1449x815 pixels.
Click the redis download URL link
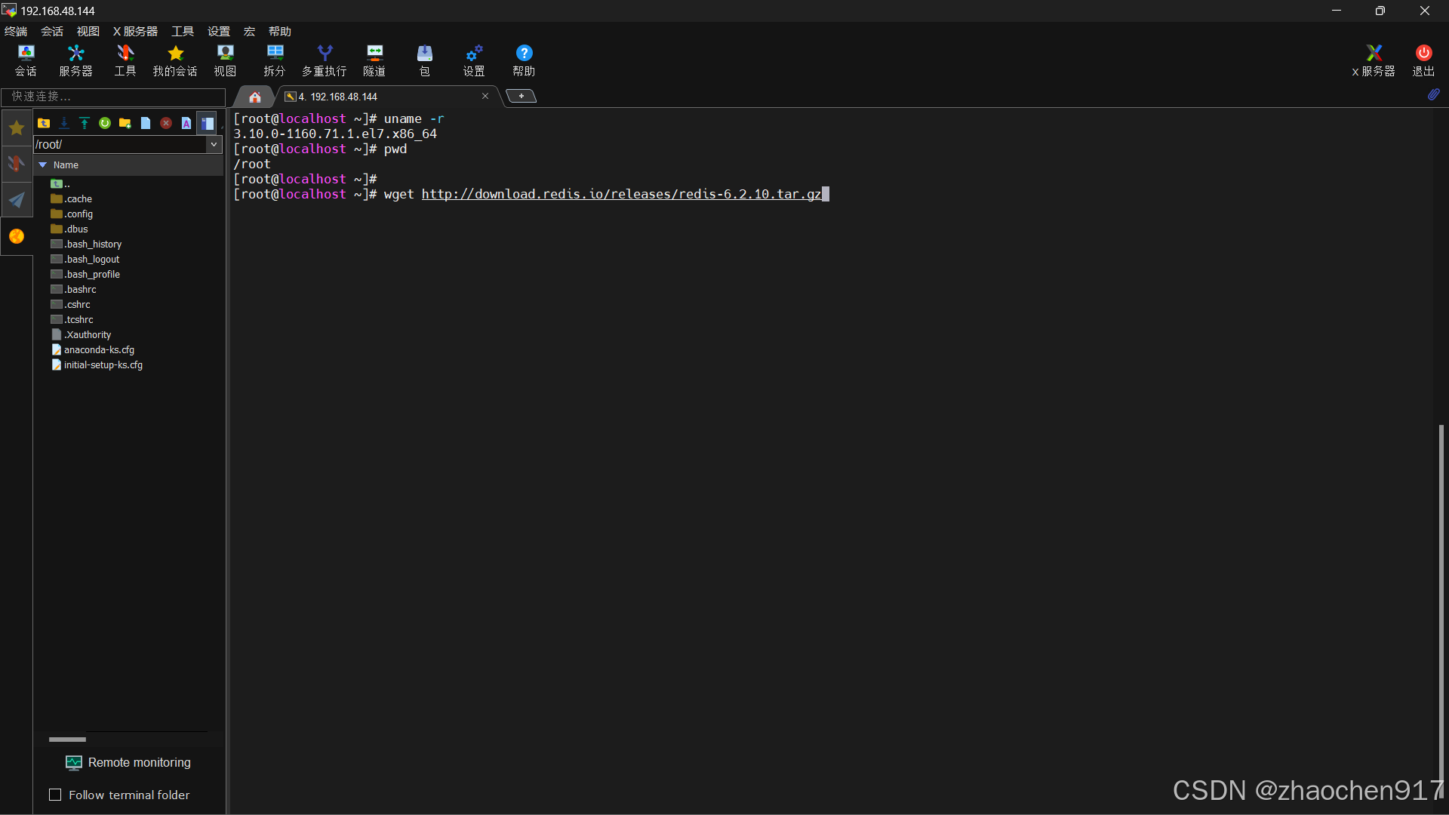621,195
